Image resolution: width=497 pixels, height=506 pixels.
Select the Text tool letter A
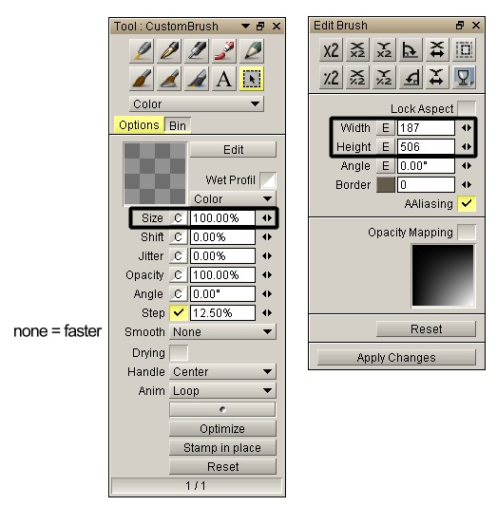click(x=224, y=79)
